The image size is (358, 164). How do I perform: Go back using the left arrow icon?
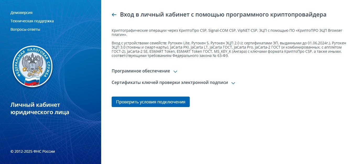(x=114, y=15)
